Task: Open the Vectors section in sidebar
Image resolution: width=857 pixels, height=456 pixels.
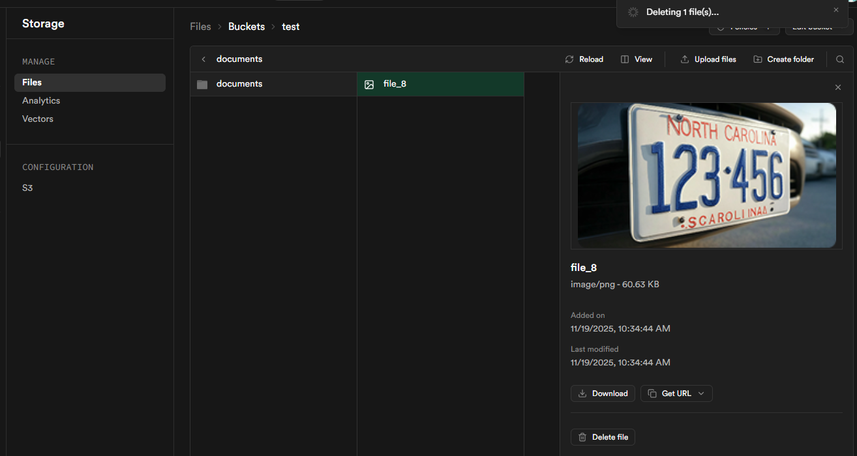Action: pos(37,119)
